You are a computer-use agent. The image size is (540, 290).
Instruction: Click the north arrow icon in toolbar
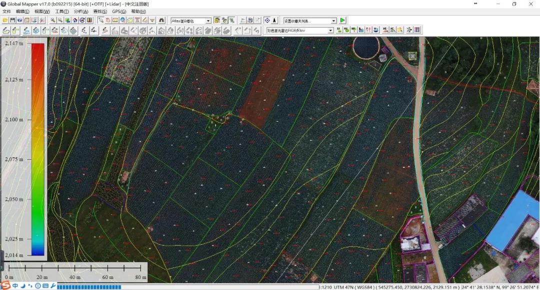click(x=274, y=21)
